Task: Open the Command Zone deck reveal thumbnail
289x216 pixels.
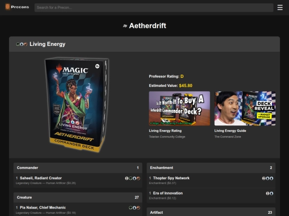Action: [245, 108]
